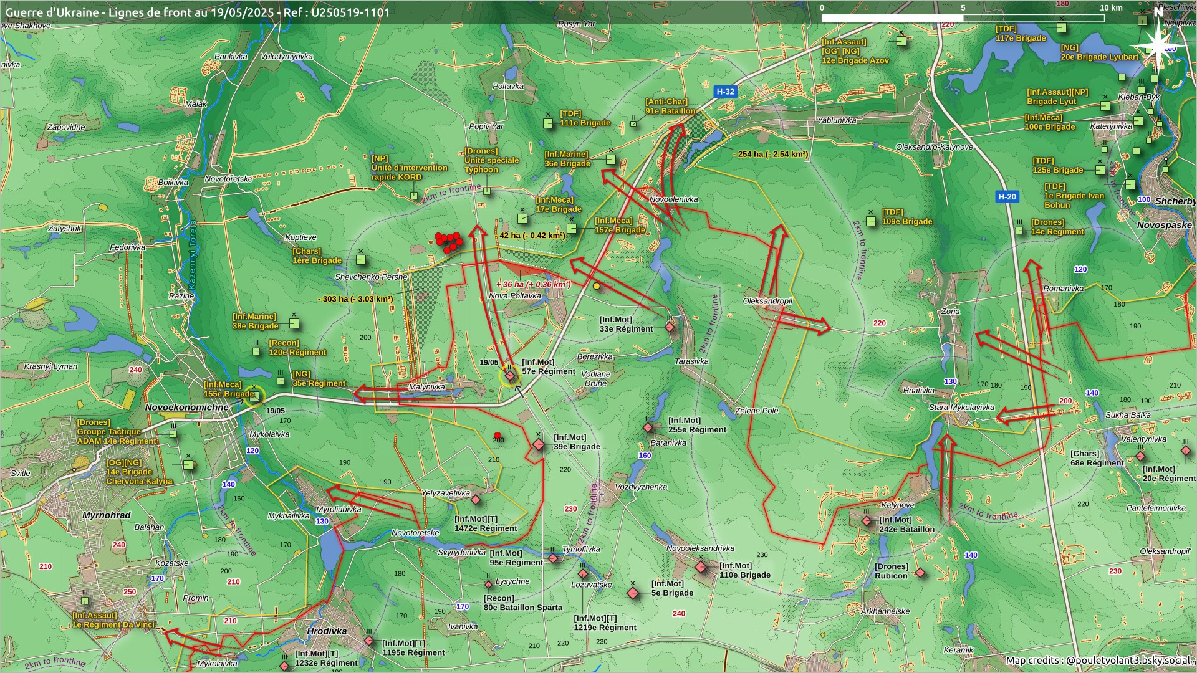Click the 242e Bataillon diamond marker
The height and width of the screenshot is (673, 1197).
pyautogui.click(x=867, y=521)
